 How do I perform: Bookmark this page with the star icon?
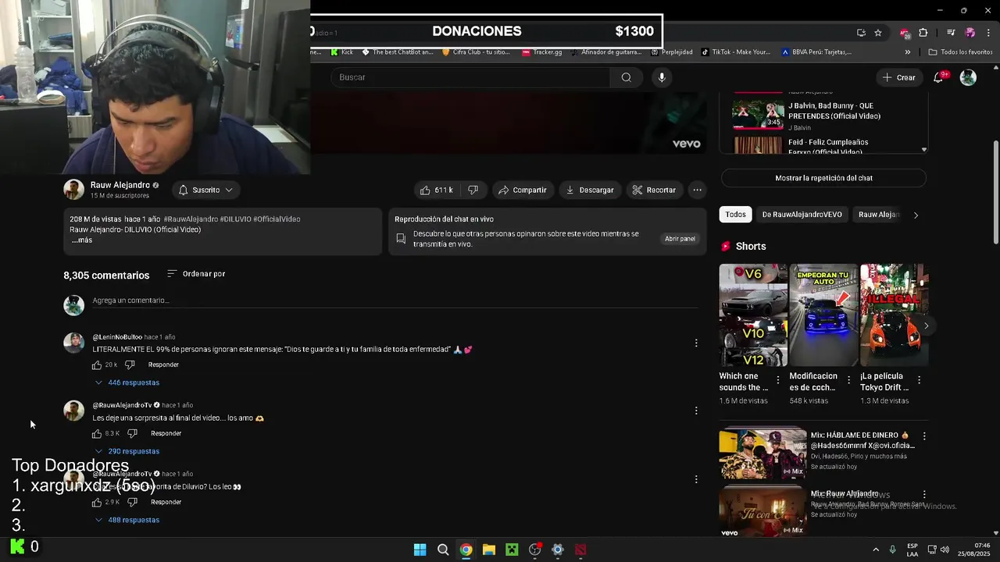878,33
